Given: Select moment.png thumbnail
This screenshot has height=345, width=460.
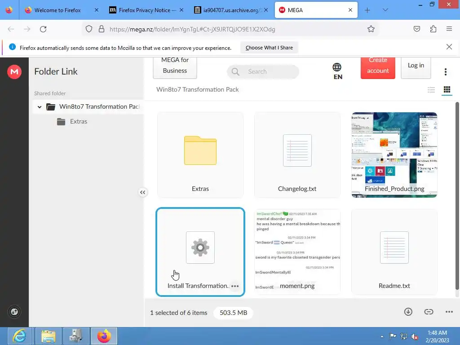Looking at the screenshot, I should click(x=297, y=252).
